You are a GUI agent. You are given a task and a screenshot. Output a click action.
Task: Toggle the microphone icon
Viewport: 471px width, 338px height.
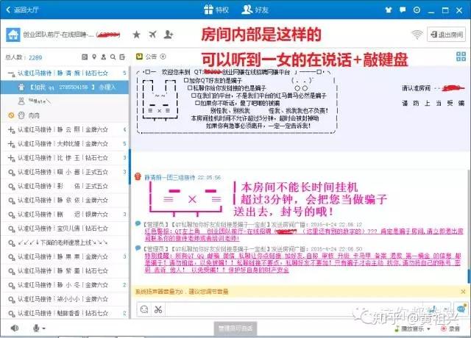(x=36, y=328)
